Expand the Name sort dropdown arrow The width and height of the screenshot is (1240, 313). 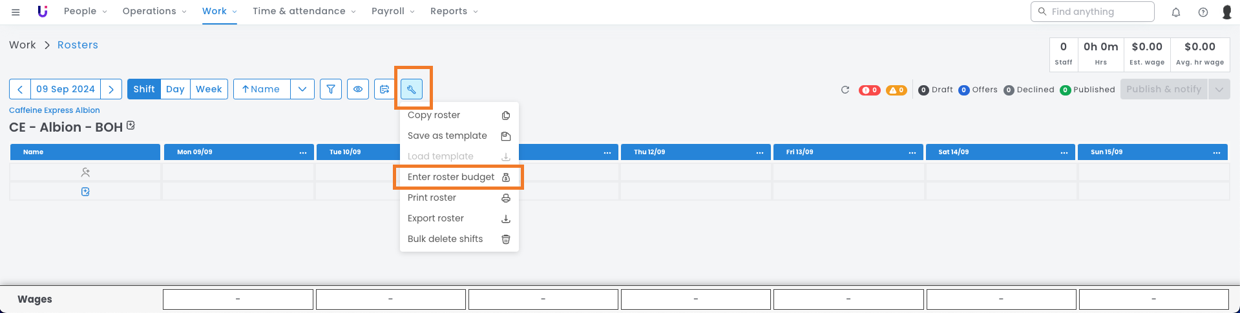pyautogui.click(x=302, y=89)
